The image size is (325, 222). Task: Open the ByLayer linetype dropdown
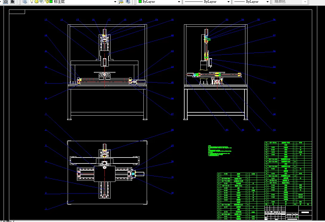pyautogui.click(x=228, y=2)
